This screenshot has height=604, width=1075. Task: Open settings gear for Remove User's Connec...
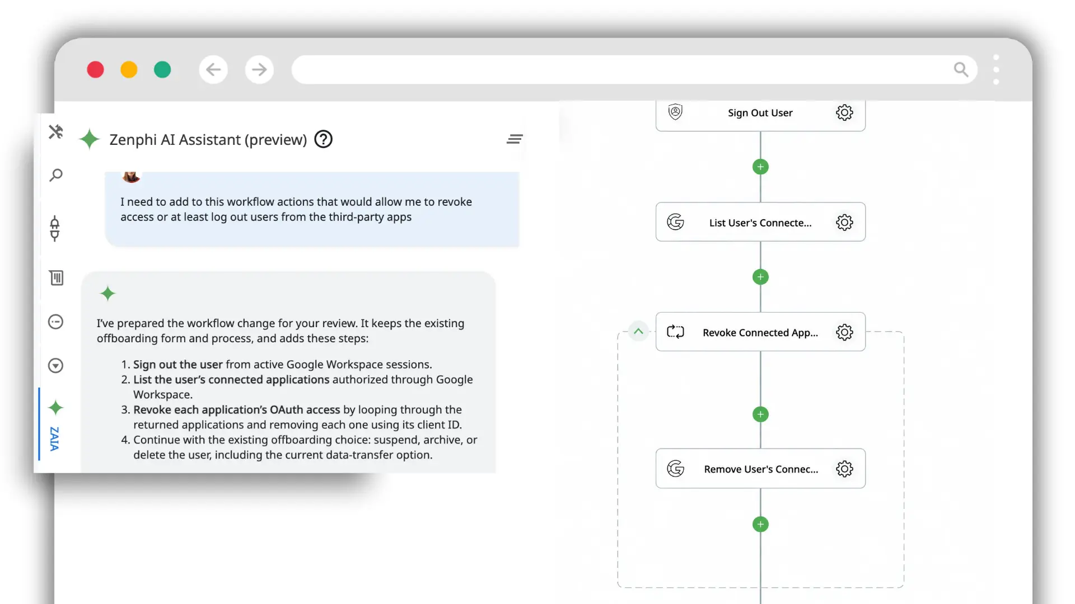pyautogui.click(x=844, y=469)
